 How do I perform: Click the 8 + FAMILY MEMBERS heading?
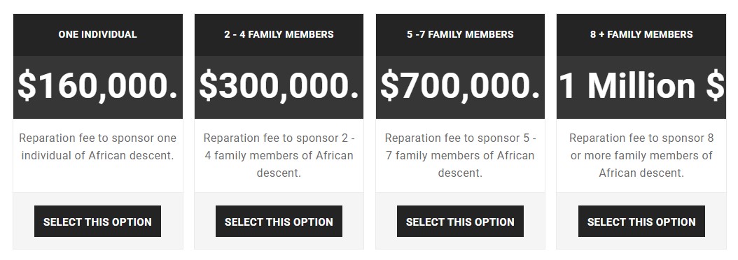pyautogui.click(x=641, y=34)
